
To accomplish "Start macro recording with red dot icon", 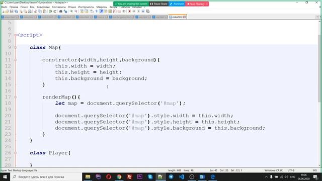I will [x=129, y=11].
